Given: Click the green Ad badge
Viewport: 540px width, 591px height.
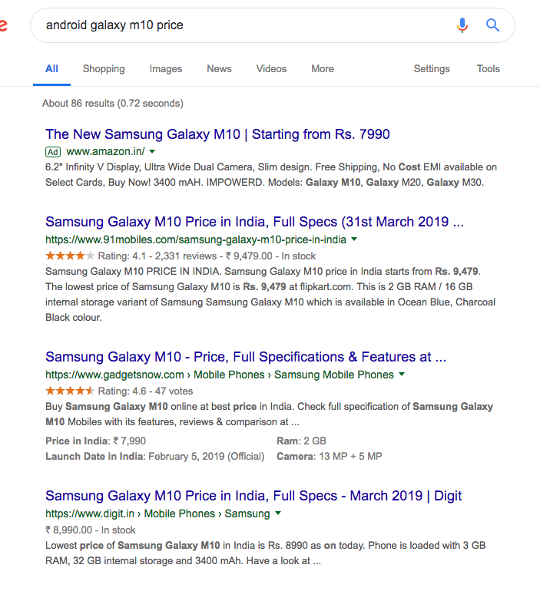Looking at the screenshot, I should (x=53, y=152).
